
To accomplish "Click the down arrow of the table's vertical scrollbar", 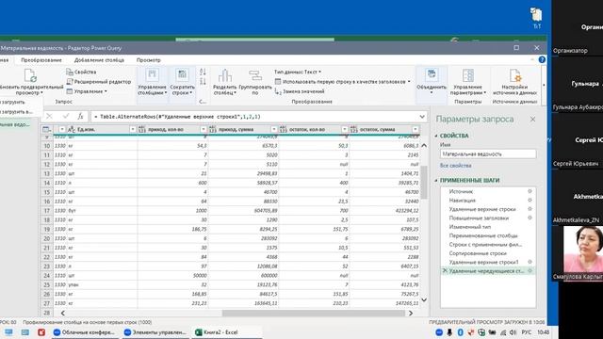I will coord(424,299).
